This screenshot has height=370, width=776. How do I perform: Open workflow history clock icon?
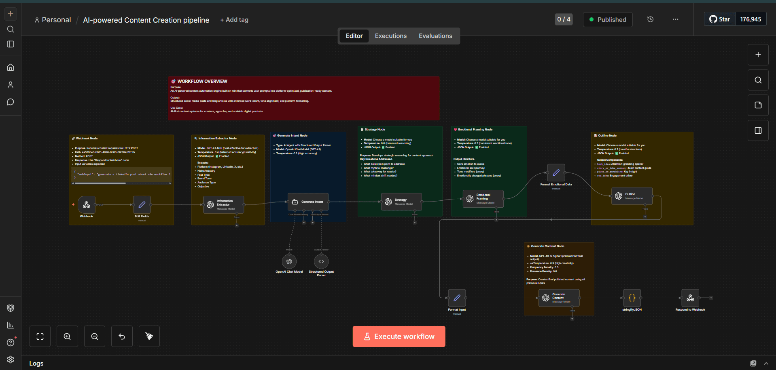click(x=651, y=19)
